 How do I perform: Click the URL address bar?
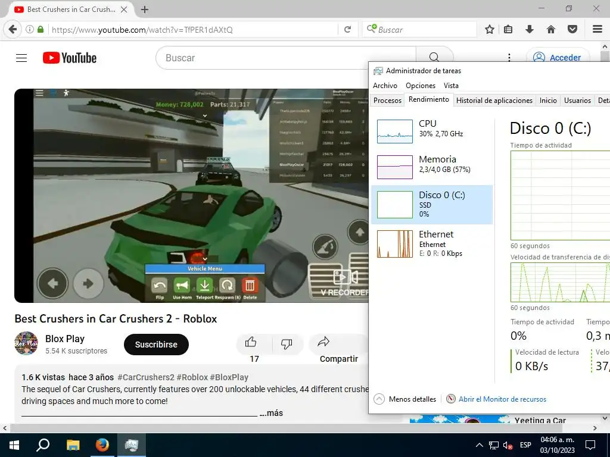pyautogui.click(x=192, y=30)
